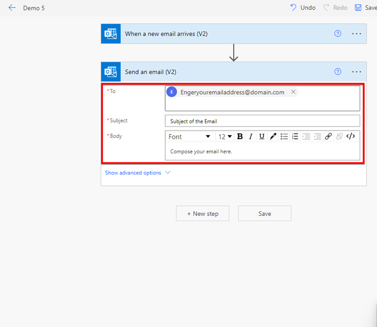
Task: Expand Show advanced options
Action: click(x=138, y=173)
